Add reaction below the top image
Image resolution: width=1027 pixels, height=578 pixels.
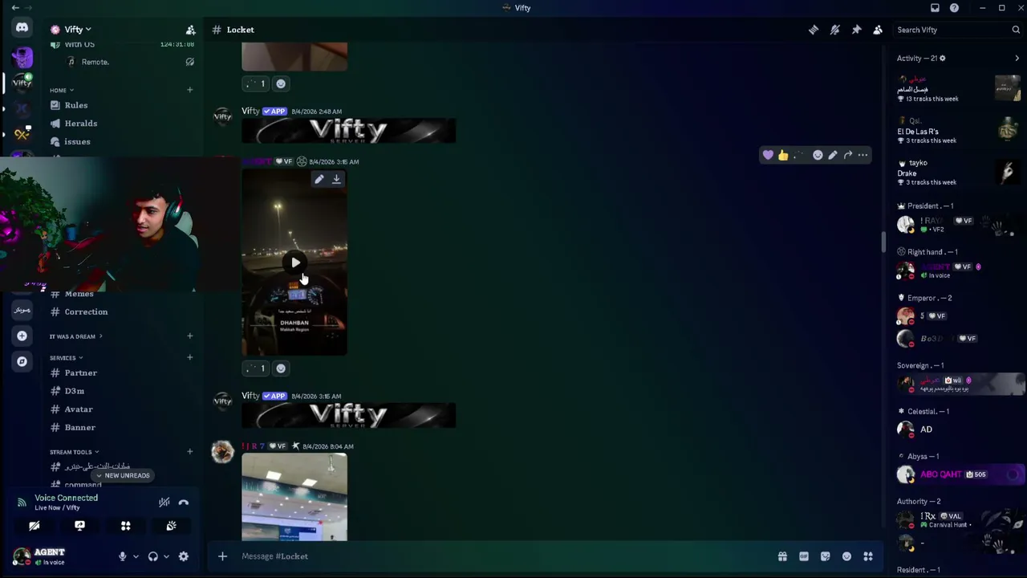pyautogui.click(x=281, y=83)
